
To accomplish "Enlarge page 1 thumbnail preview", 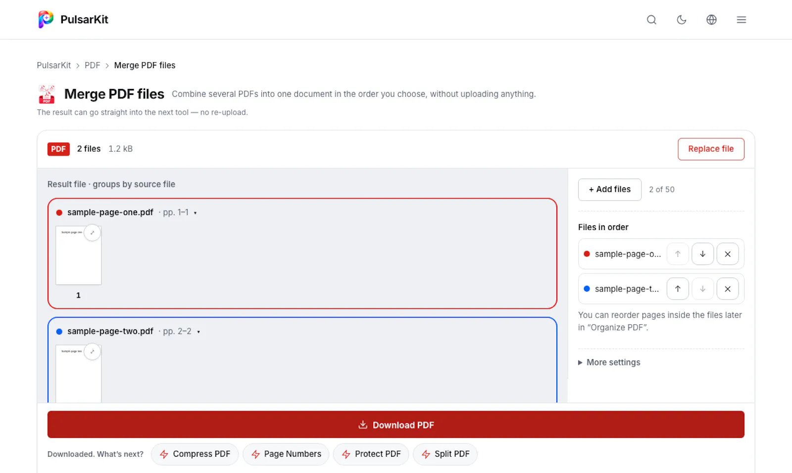I will pyautogui.click(x=92, y=233).
